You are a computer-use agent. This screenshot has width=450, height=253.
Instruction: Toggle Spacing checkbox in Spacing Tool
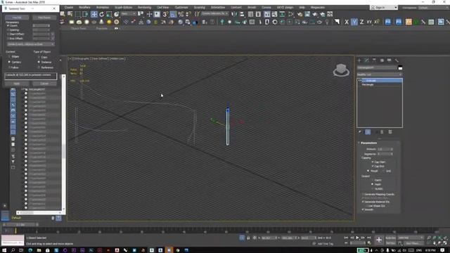click(x=8, y=30)
